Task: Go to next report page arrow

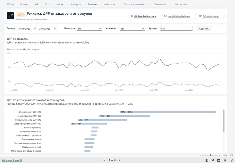Action: (x=119, y=160)
